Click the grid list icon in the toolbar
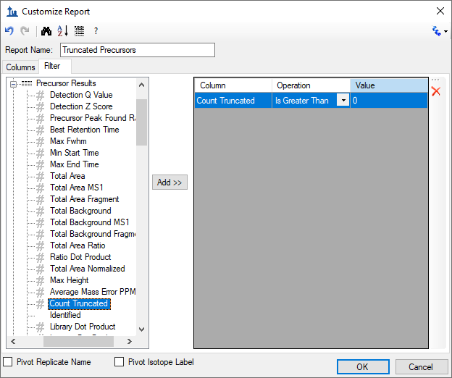Screen dimensions: 452x378 79,31
